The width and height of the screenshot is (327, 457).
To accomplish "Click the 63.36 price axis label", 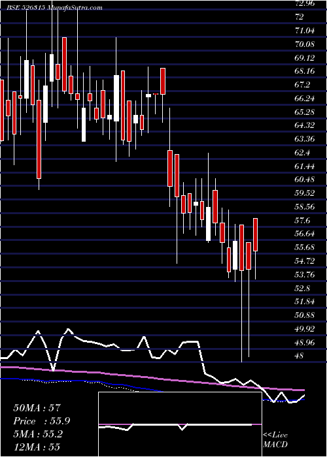I will coord(305,139).
